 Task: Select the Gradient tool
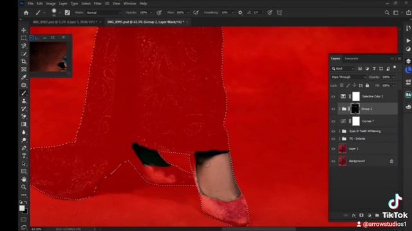click(24, 124)
